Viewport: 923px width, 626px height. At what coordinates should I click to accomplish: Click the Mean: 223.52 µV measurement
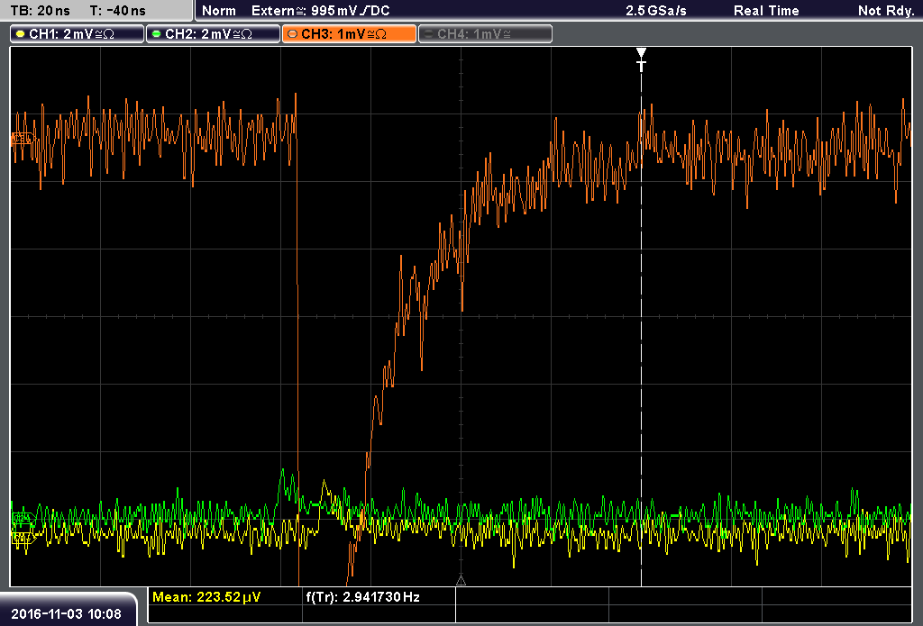[x=206, y=596]
